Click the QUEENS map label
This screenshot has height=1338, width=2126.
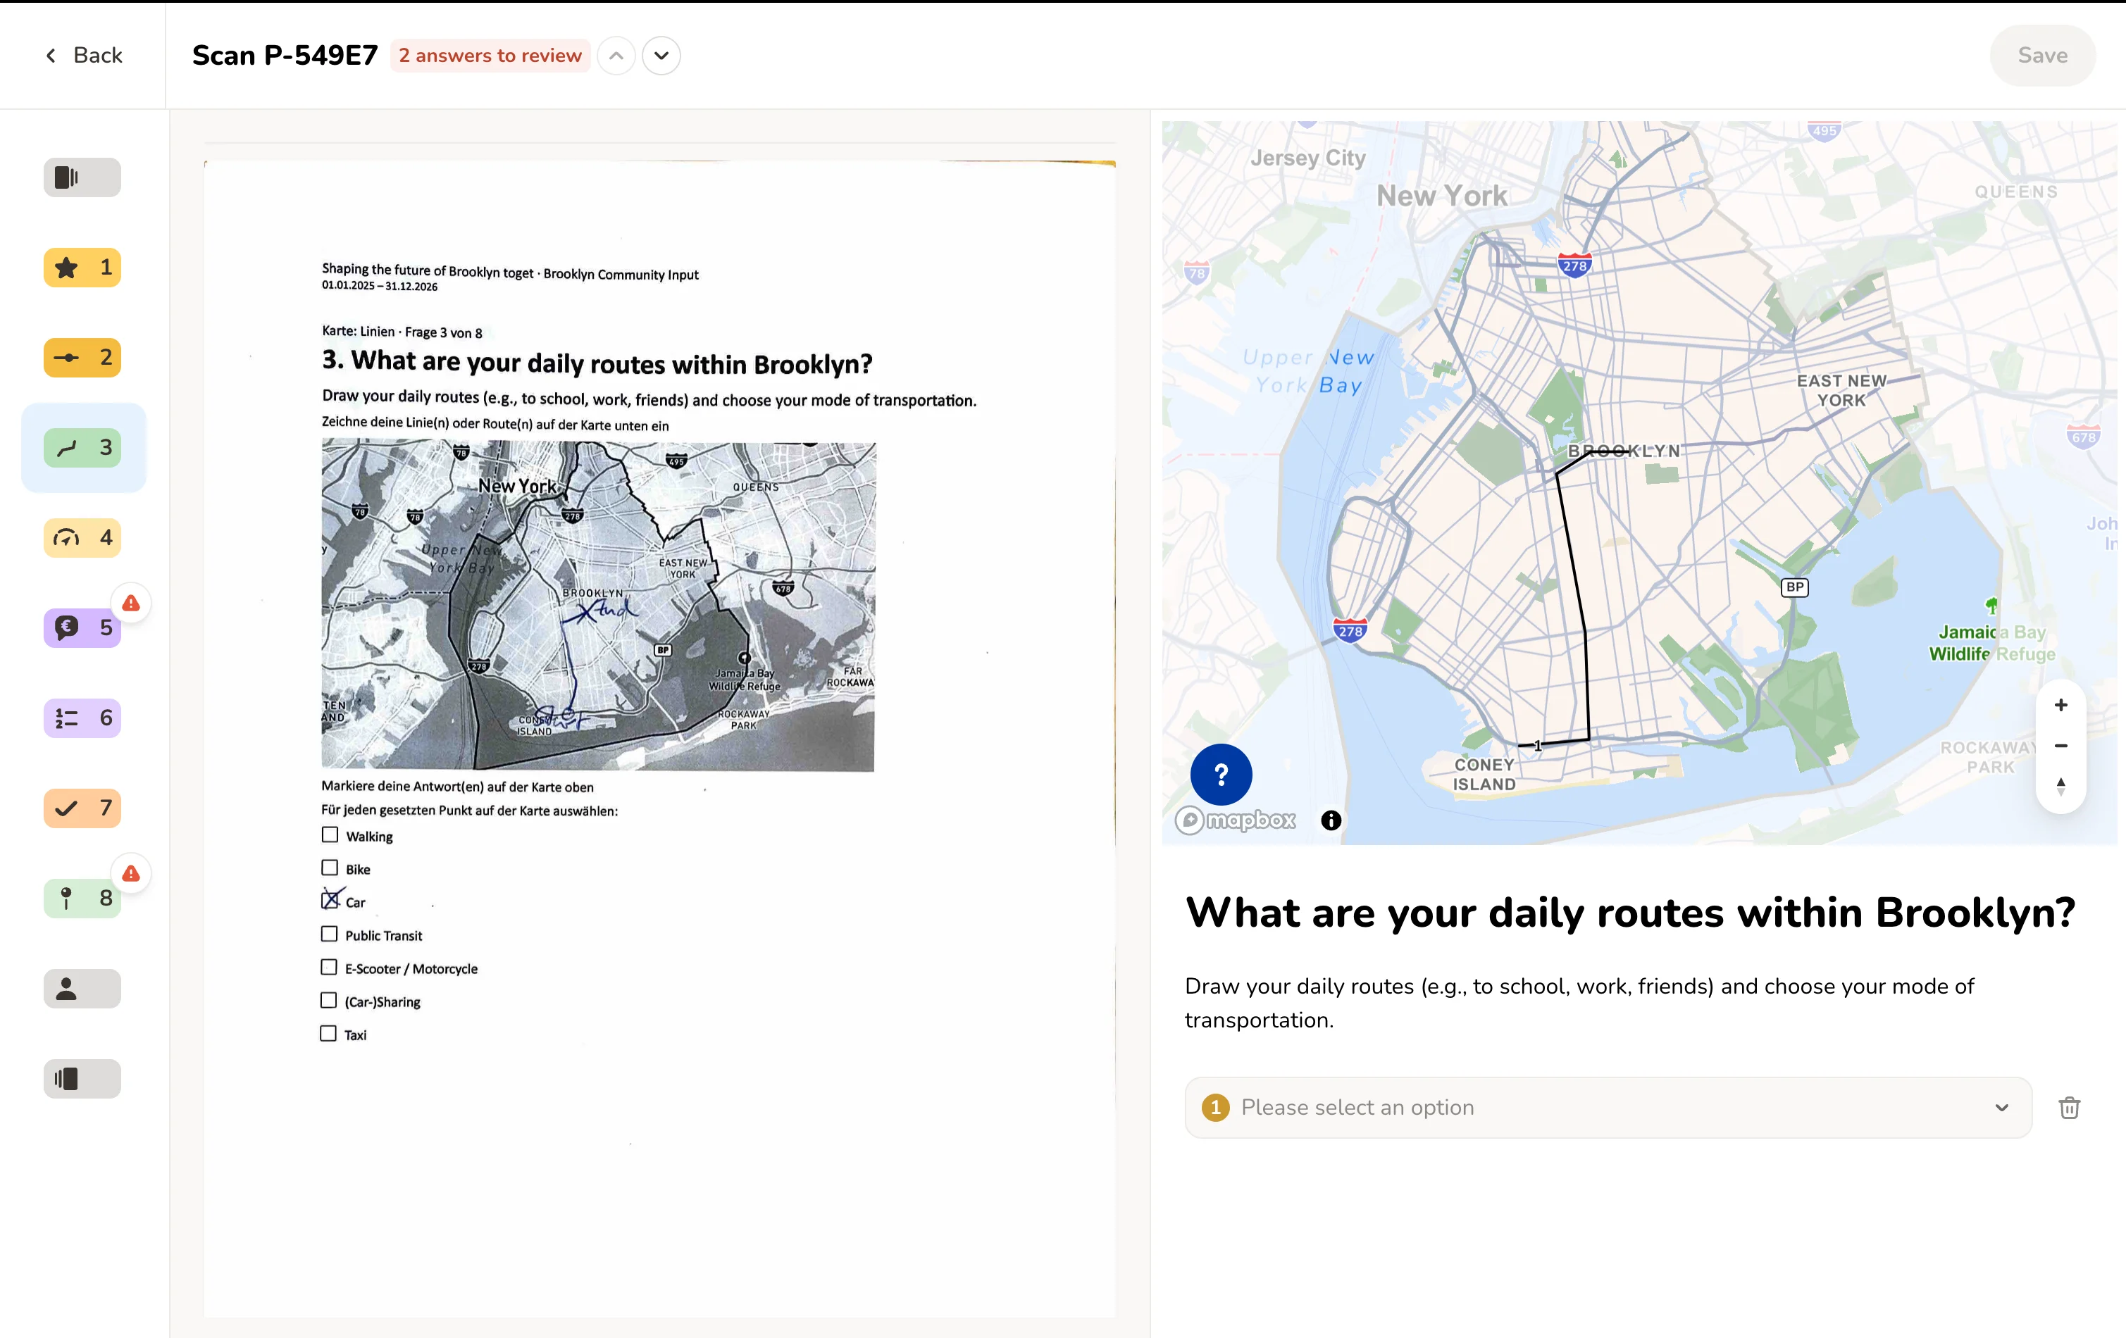2015,192
